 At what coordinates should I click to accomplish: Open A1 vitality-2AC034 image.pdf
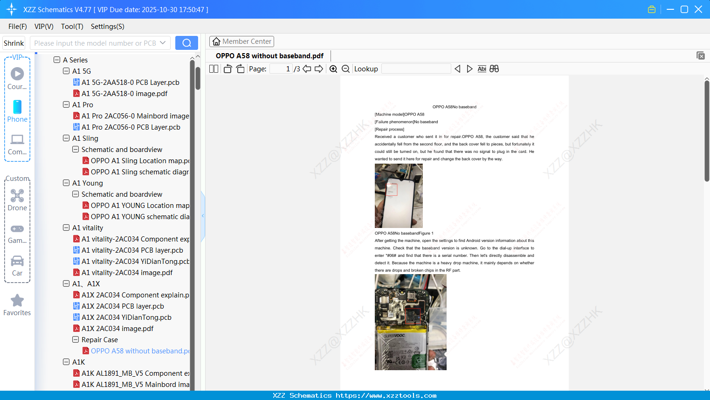click(x=123, y=273)
